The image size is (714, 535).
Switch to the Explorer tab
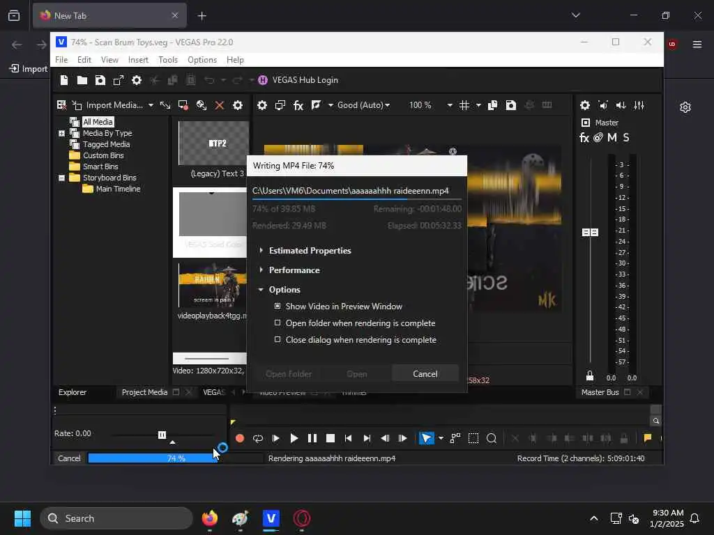73,392
